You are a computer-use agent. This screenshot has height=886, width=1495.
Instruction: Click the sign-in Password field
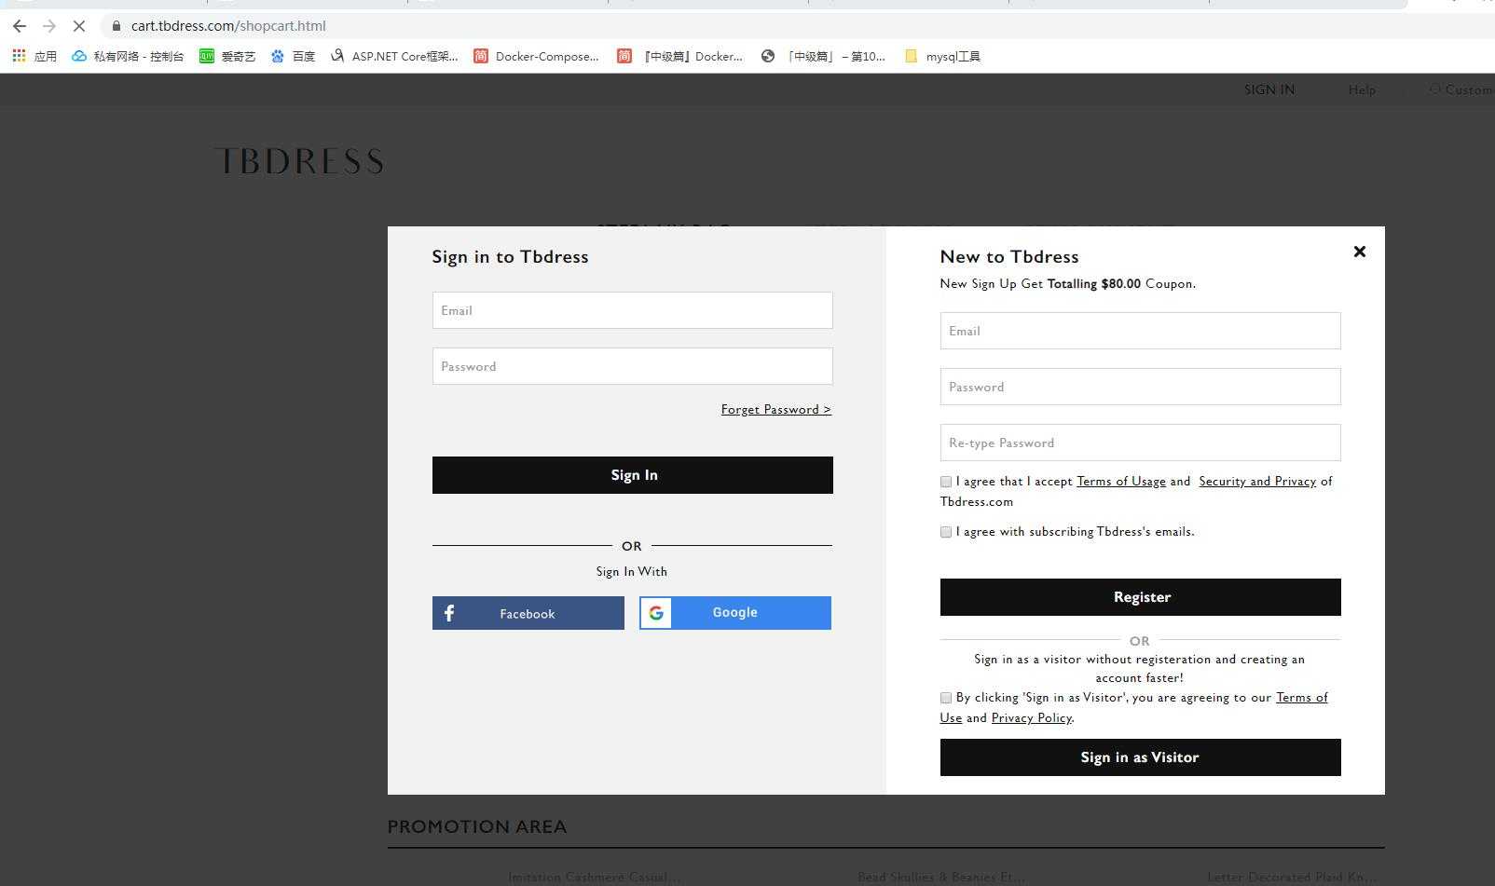pyautogui.click(x=632, y=366)
